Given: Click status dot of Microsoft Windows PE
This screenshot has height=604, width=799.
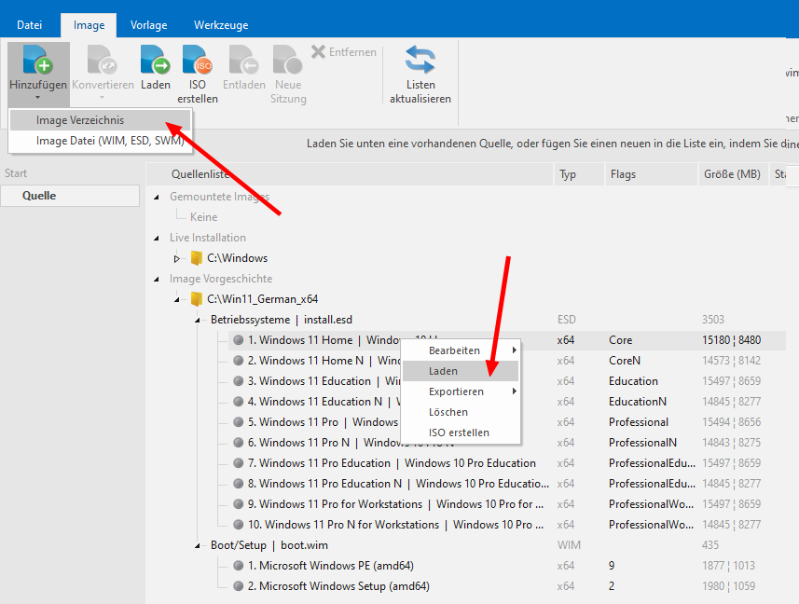Looking at the screenshot, I should click(238, 565).
